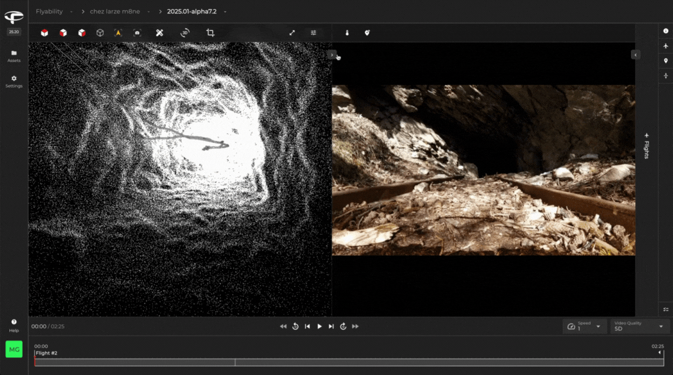Open Assets in the left sidebar
This screenshot has height=375, width=673.
point(14,56)
